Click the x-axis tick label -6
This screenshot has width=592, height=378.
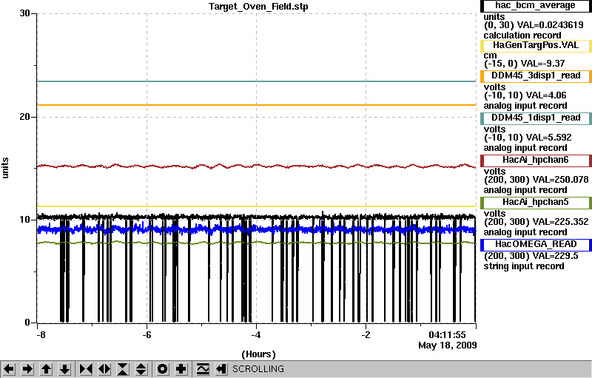pos(147,335)
